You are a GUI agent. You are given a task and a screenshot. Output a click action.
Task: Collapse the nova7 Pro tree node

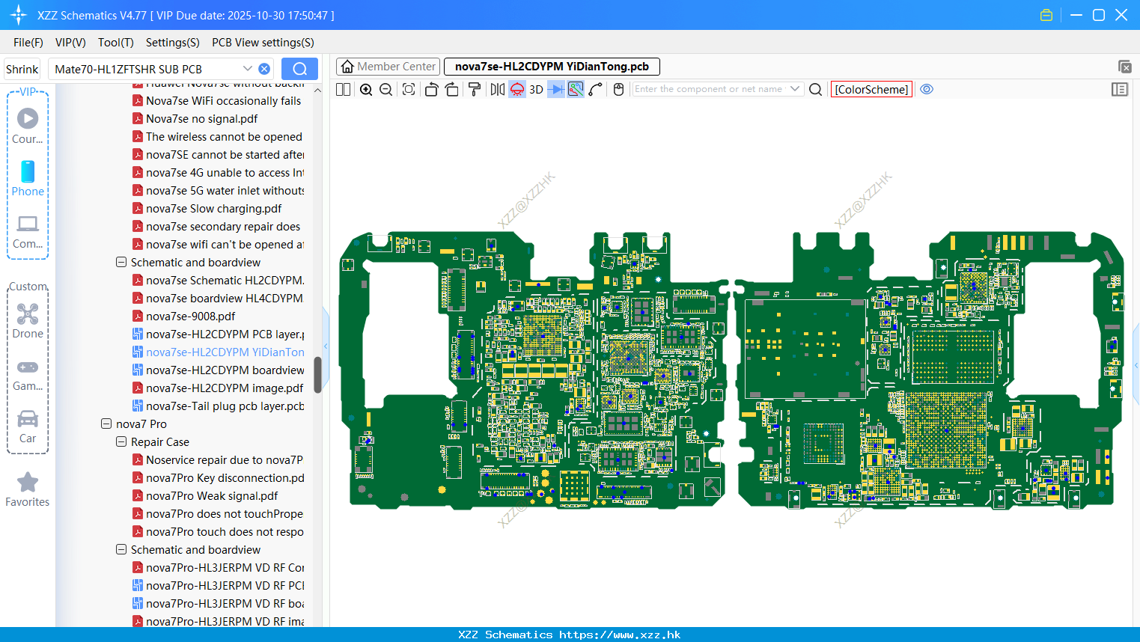point(106,424)
